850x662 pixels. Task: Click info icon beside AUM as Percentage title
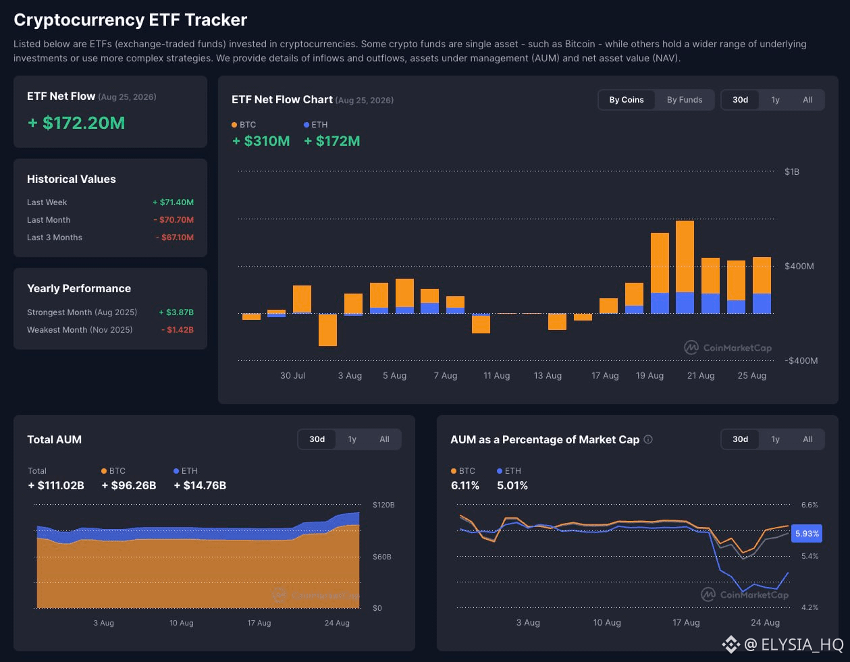pos(648,439)
